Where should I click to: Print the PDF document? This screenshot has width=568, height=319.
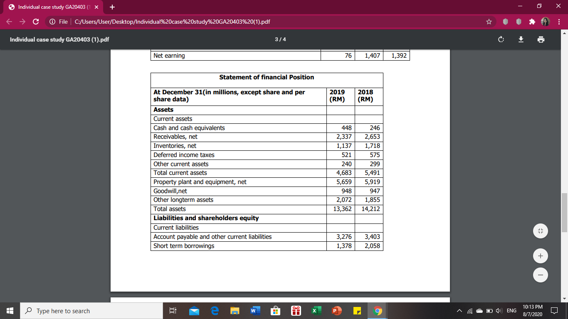(541, 39)
